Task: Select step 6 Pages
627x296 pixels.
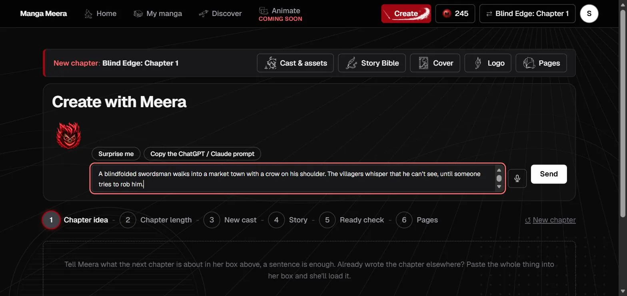Action: pyautogui.click(x=417, y=220)
